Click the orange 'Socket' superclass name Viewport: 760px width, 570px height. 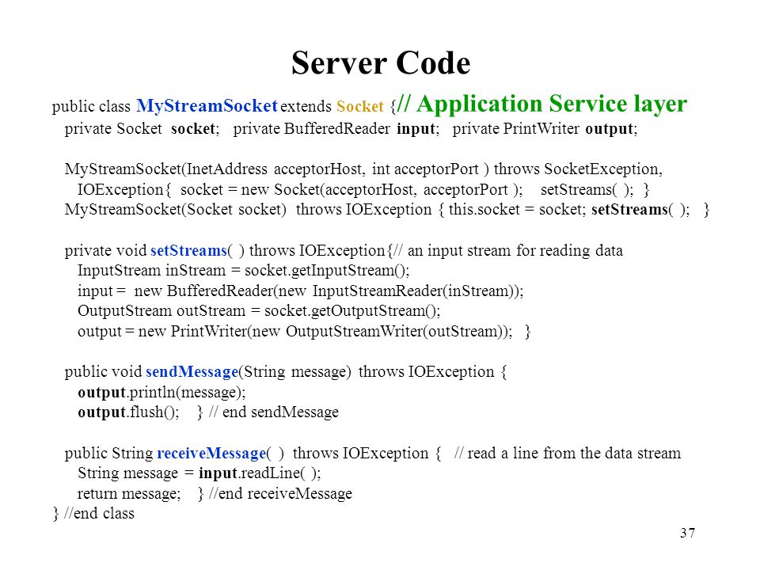click(359, 106)
